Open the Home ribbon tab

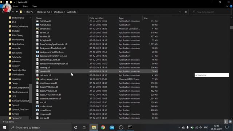15,6
